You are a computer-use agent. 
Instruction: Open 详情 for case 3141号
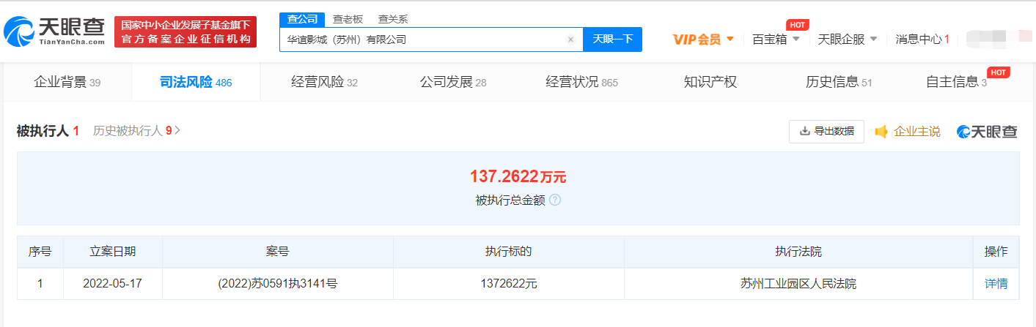(x=996, y=284)
